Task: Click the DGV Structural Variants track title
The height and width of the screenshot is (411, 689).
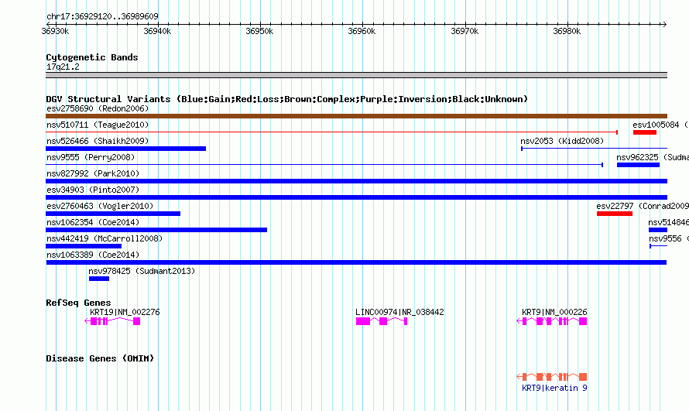Action: click(287, 99)
